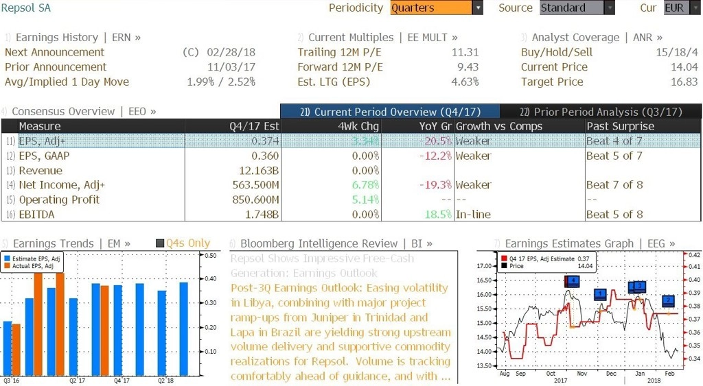
Task: Select the Revenue measure row
Action: [x=351, y=171]
